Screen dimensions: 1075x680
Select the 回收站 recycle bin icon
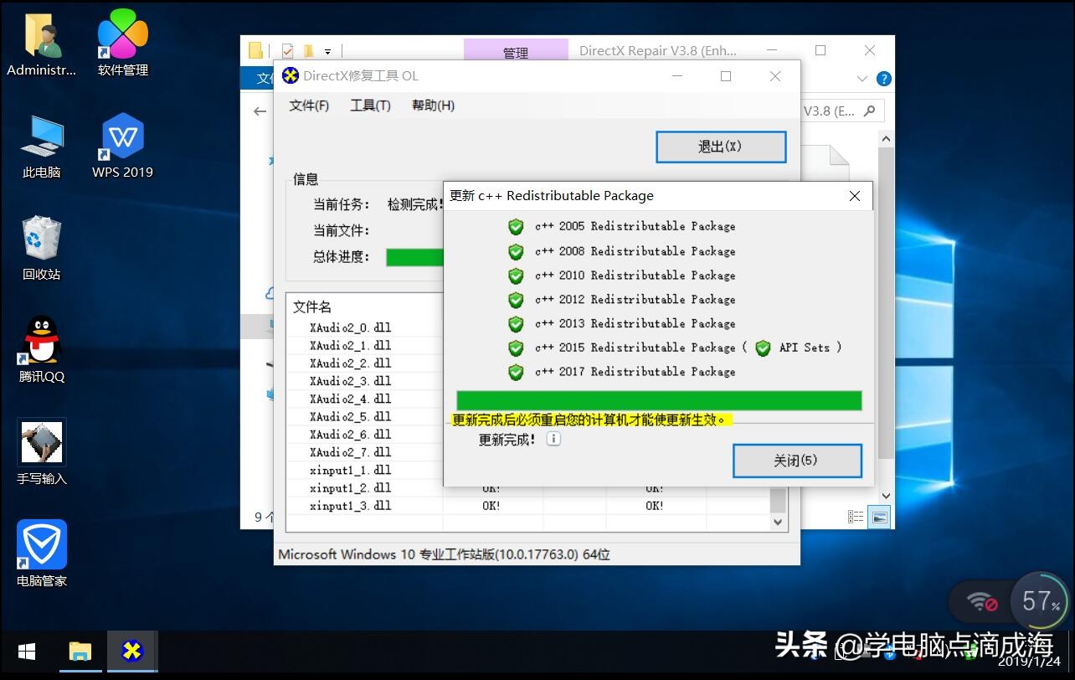(x=41, y=248)
